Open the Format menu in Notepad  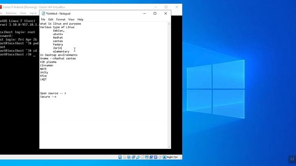point(61,19)
